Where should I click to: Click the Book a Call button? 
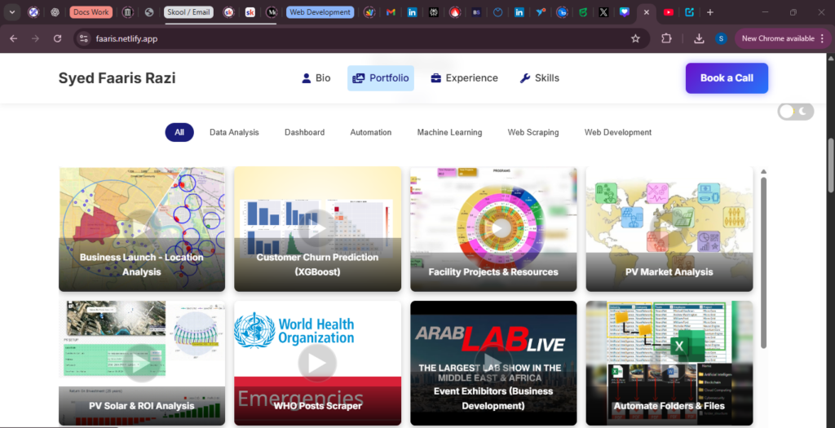click(727, 78)
